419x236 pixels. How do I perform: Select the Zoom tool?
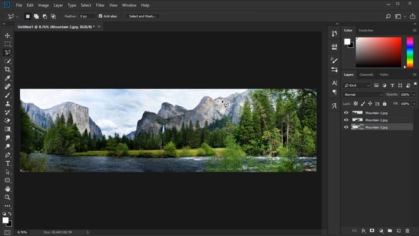7,197
